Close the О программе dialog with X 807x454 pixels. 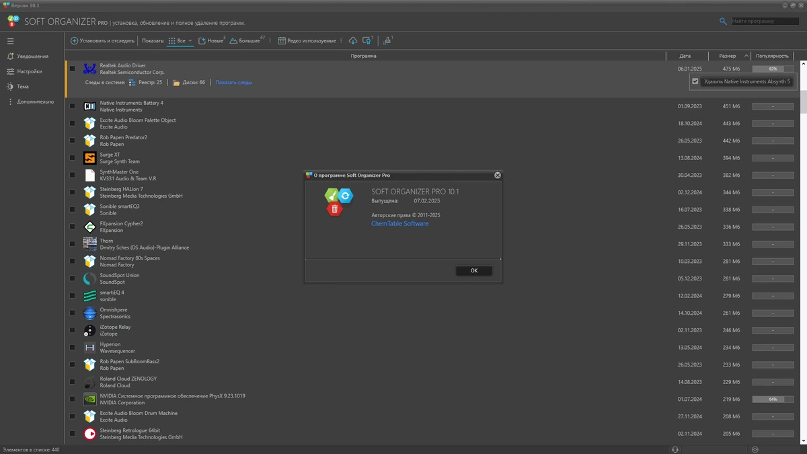(x=498, y=175)
